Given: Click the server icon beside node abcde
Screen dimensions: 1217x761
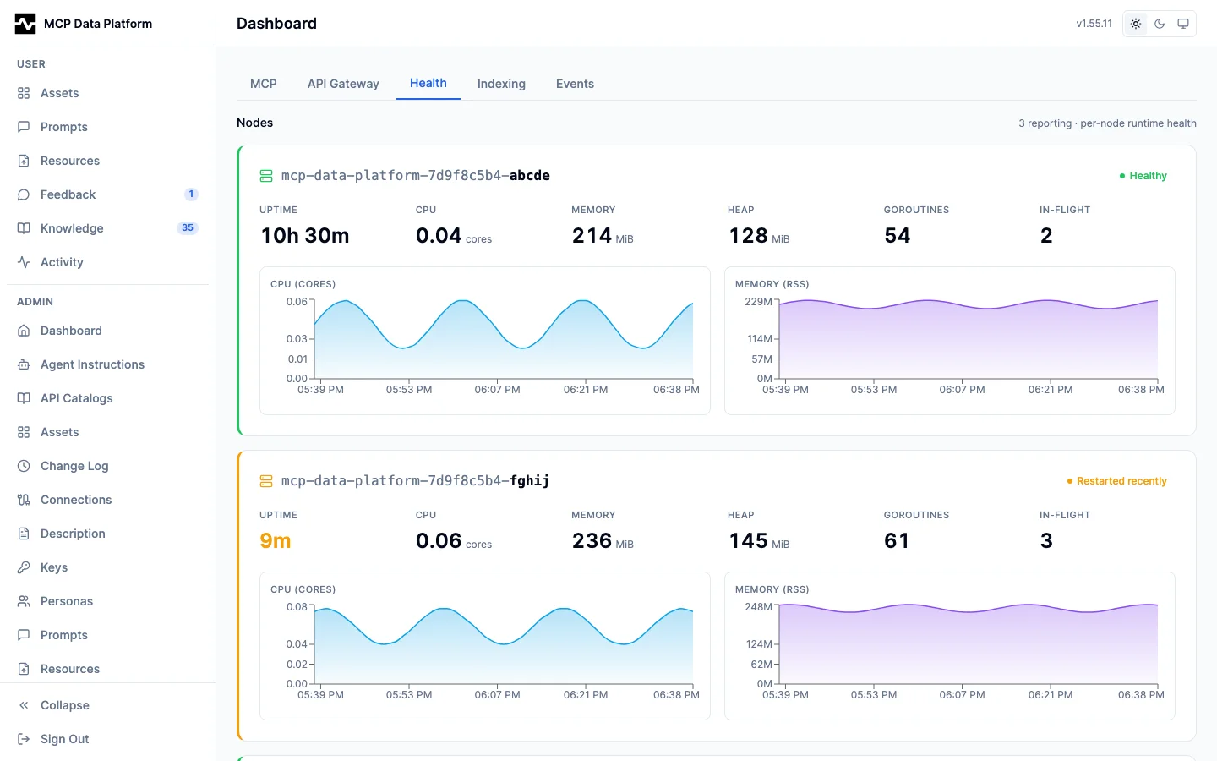Looking at the screenshot, I should (x=266, y=176).
